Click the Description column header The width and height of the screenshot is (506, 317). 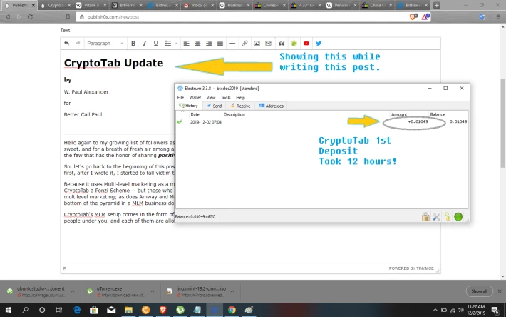[234, 114]
